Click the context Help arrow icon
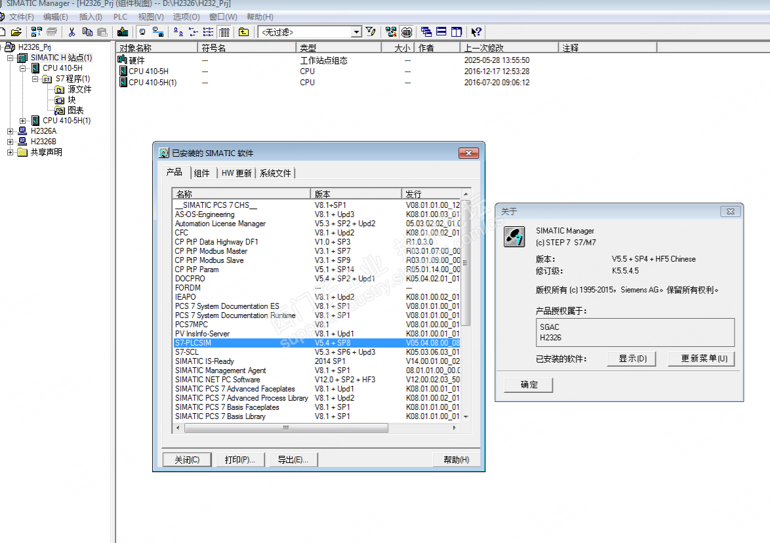The image size is (770, 543). pyautogui.click(x=476, y=31)
